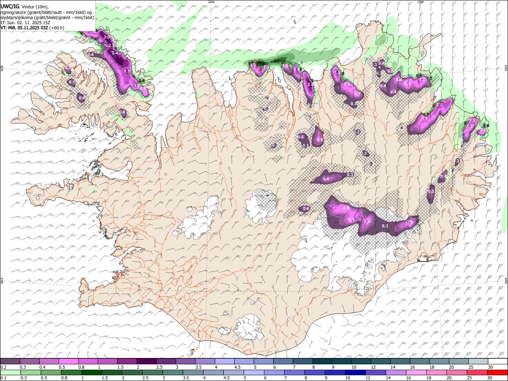Click the '2.6' snowfall value in the north
This screenshot has height=381, width=508.
311,84
